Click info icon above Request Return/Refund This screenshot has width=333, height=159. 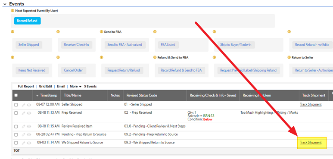pyautogui.click(x=102, y=57)
